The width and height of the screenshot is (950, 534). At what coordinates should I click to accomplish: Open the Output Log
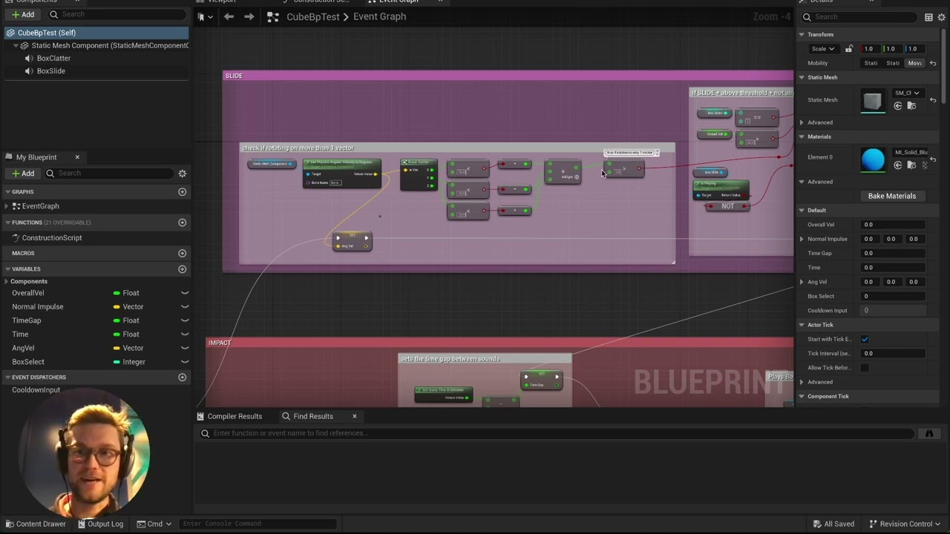point(99,524)
